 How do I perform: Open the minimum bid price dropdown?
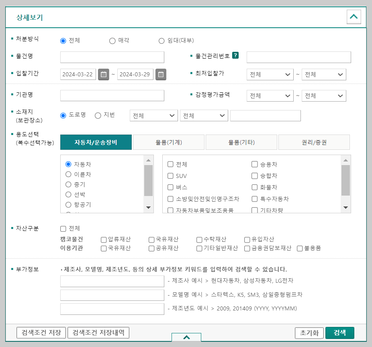[270, 74]
